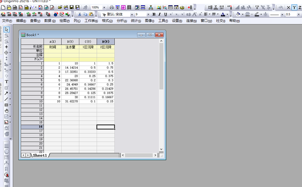
Task: Select cell with value 14.14214
Action: pos(70,67)
